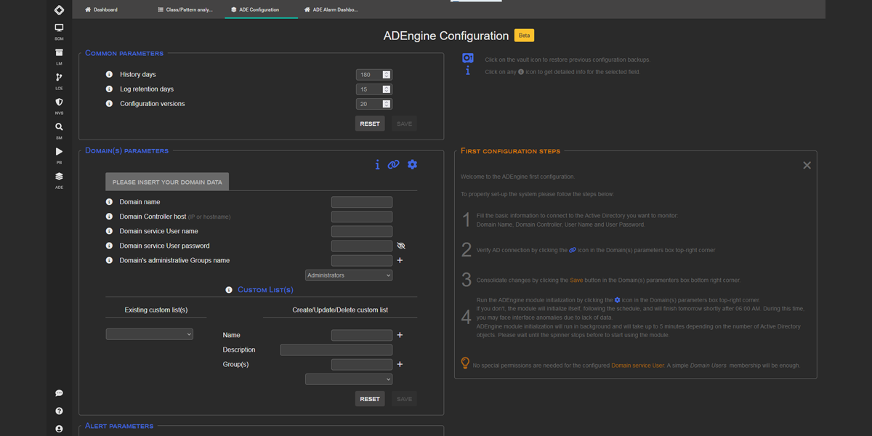Close the First configuration steps panel
872x436 pixels.
[x=807, y=166]
